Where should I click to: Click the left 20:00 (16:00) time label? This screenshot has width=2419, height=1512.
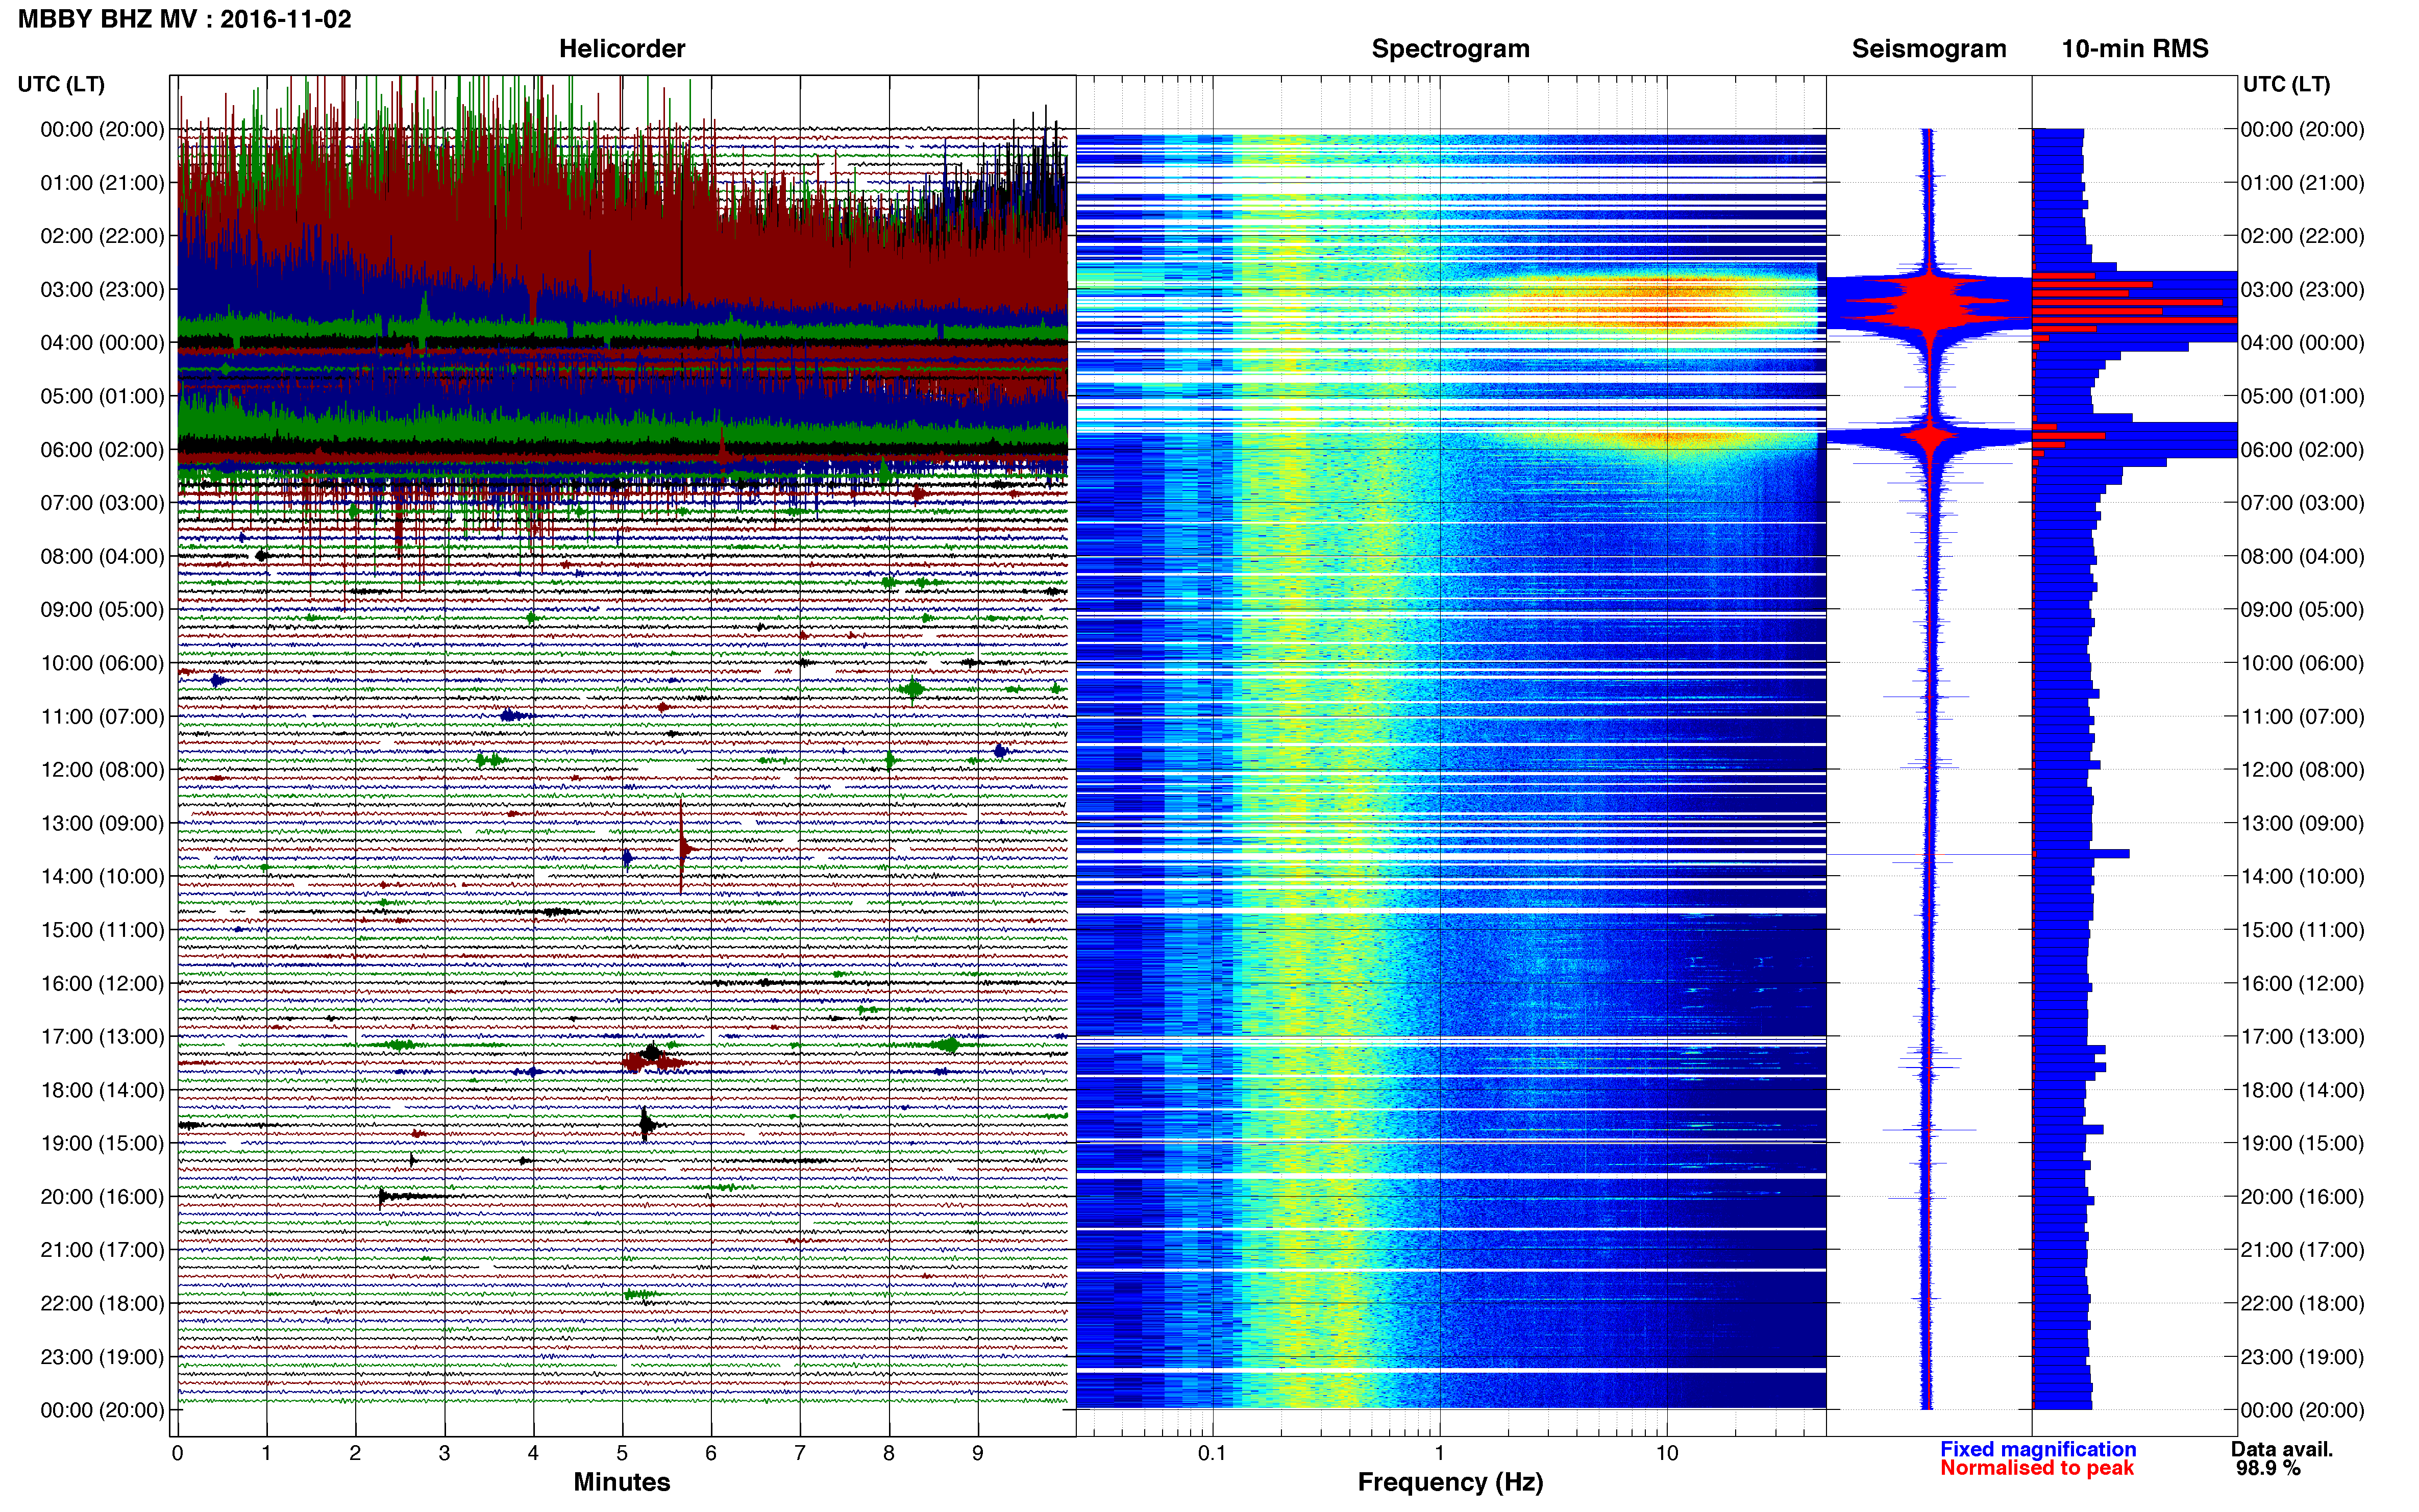tap(102, 1197)
